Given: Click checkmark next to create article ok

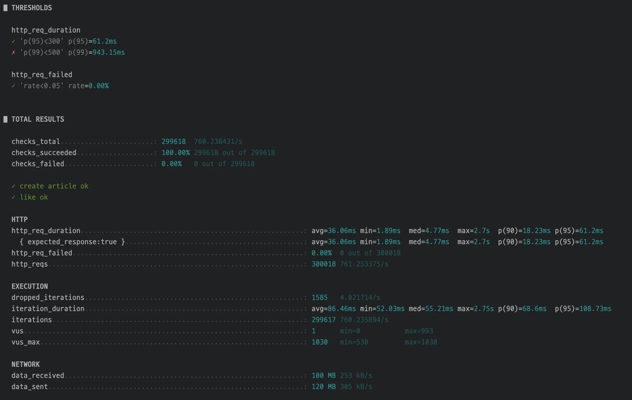Looking at the screenshot, I should pyautogui.click(x=13, y=186).
